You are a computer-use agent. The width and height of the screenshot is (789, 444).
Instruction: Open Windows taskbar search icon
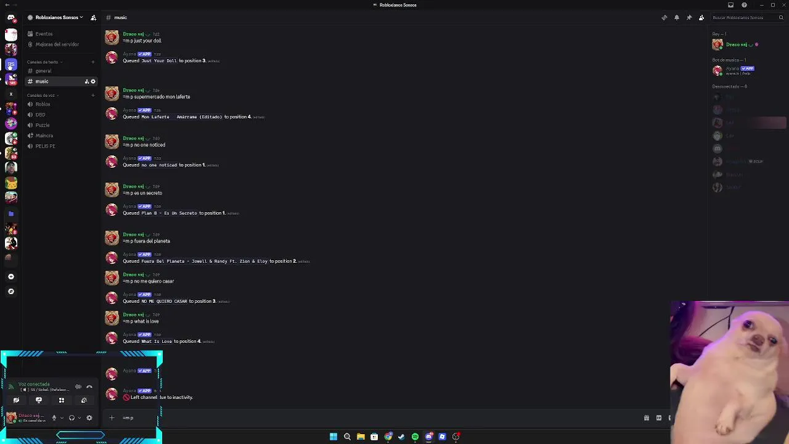pos(347,437)
